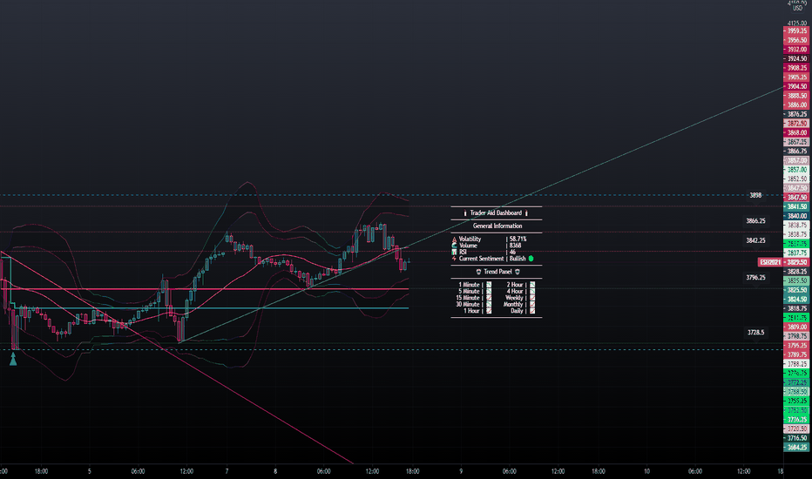The width and height of the screenshot is (812, 479).
Task: Click the 3876.25 price label on axis
Action: tap(796, 114)
